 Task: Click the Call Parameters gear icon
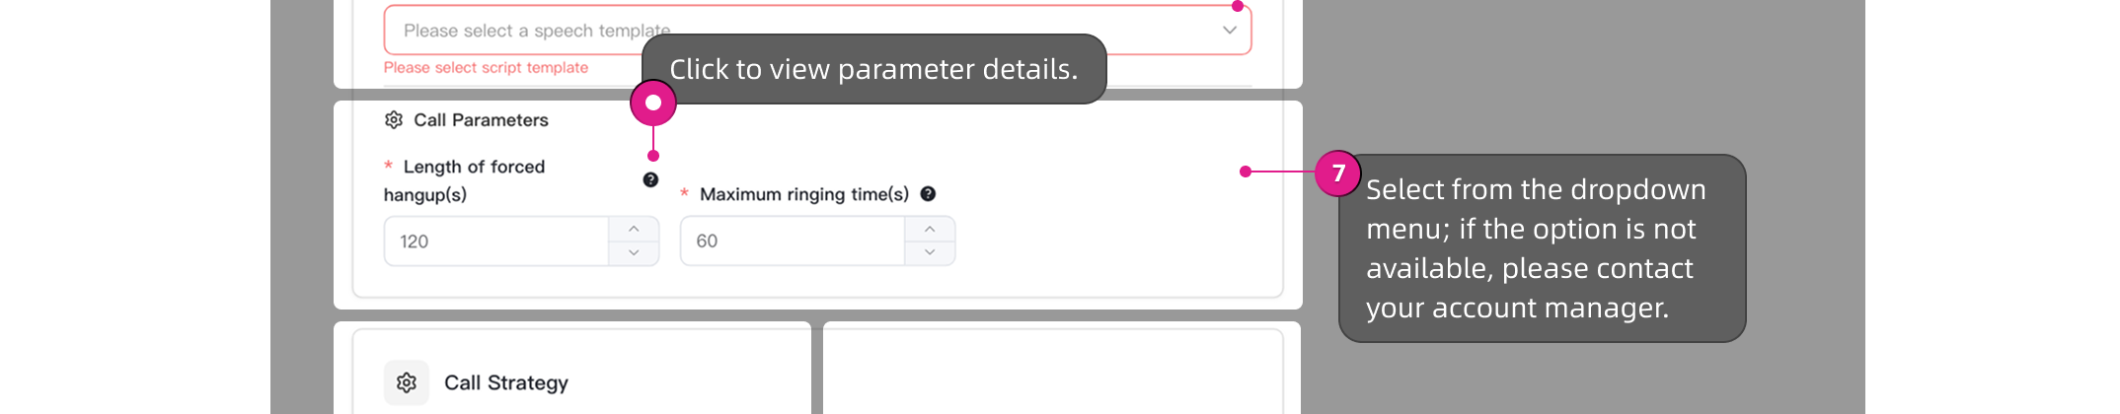point(394,120)
